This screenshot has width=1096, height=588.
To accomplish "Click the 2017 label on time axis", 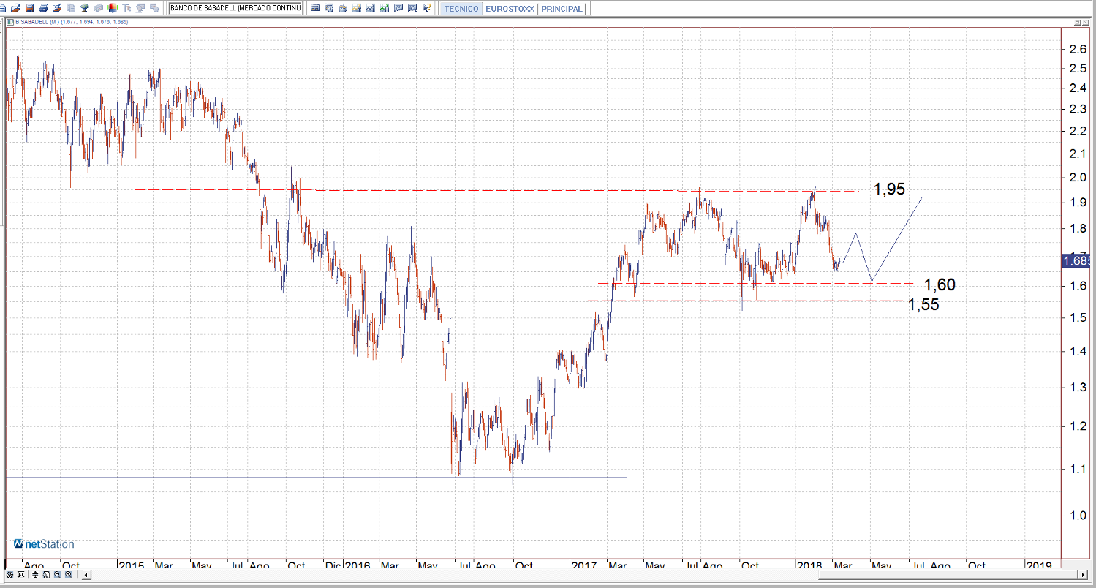I will 585,566.
